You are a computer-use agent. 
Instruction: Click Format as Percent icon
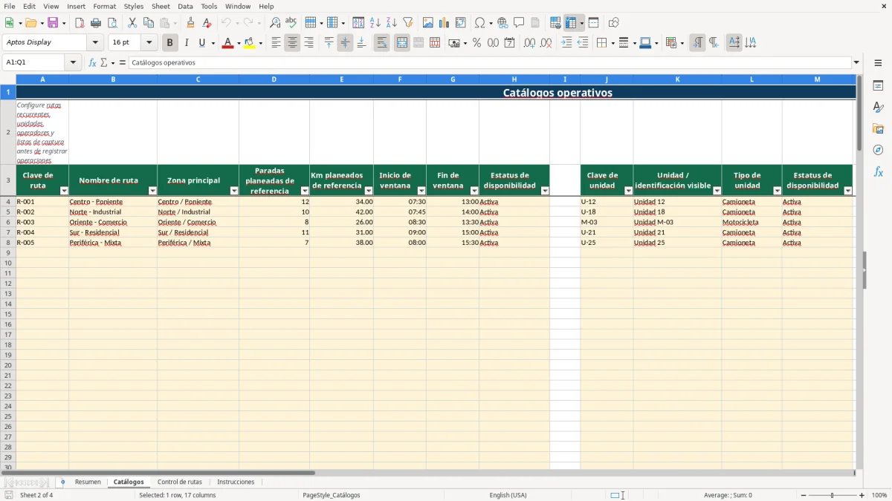click(x=476, y=43)
